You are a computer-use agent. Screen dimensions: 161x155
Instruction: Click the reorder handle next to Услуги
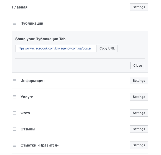(x=14, y=97)
